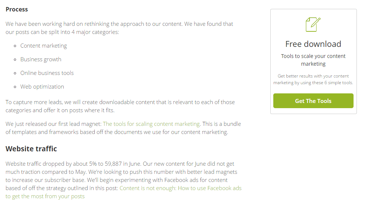Click the bullet beside Web optimization
The image size is (365, 203).
15,87
